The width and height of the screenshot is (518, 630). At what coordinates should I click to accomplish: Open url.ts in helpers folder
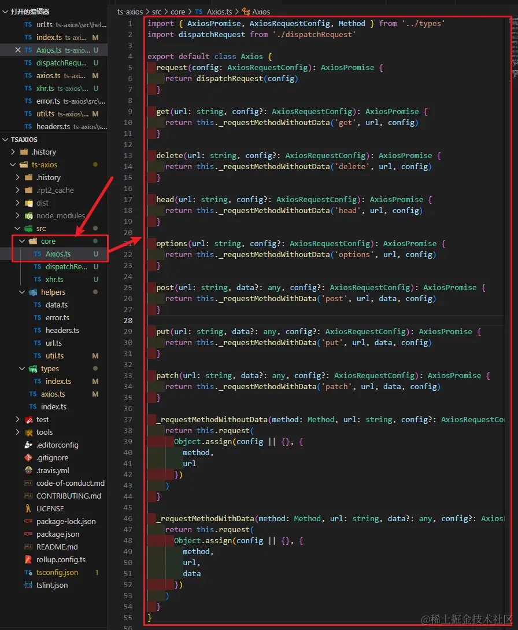(54, 343)
